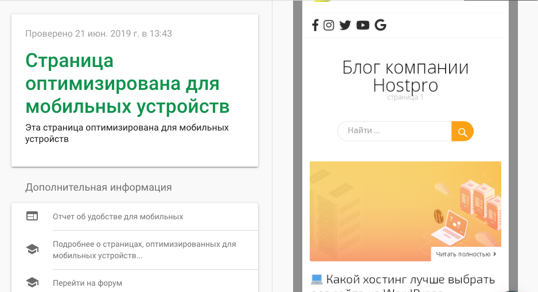This screenshot has height=292, width=538.
Task: Click the Дополнительная информация section title
Action: point(99,187)
